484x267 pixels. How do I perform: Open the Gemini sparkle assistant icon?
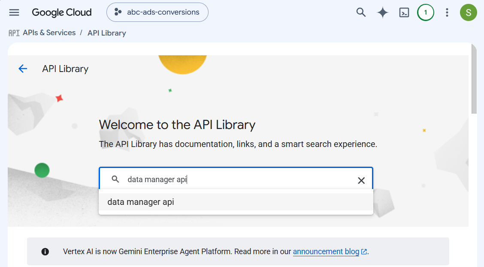(382, 12)
